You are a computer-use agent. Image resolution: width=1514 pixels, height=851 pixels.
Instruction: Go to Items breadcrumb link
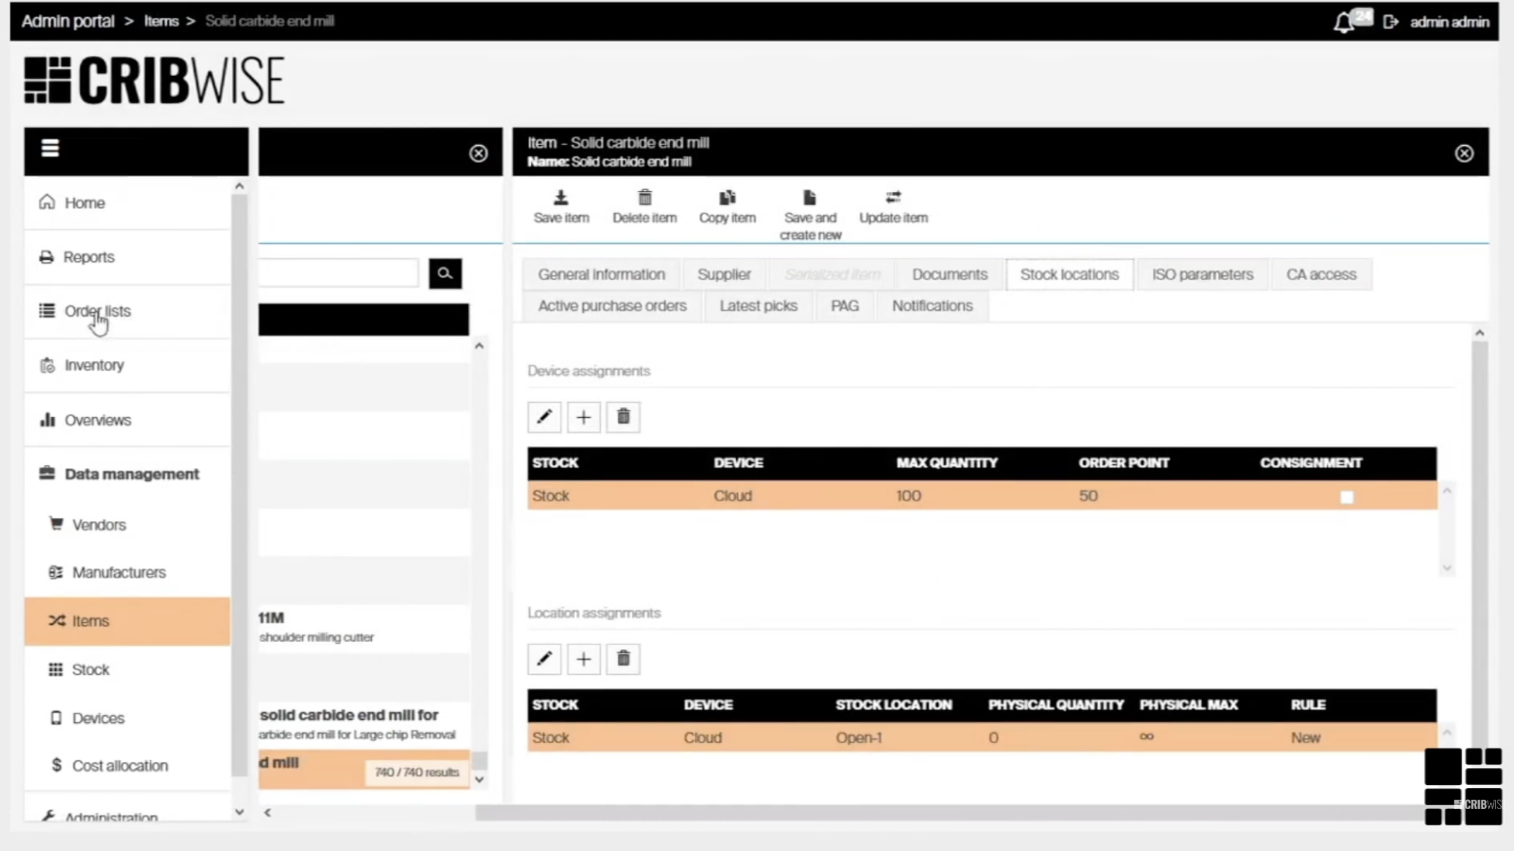(161, 21)
